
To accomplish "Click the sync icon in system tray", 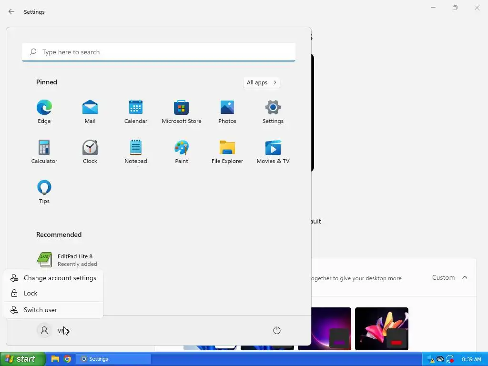I will [x=450, y=359].
